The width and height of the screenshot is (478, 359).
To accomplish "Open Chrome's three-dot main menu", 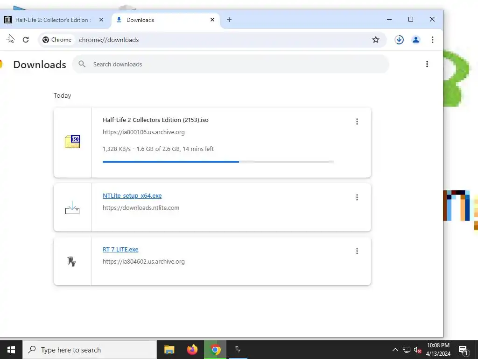I will coord(433,40).
